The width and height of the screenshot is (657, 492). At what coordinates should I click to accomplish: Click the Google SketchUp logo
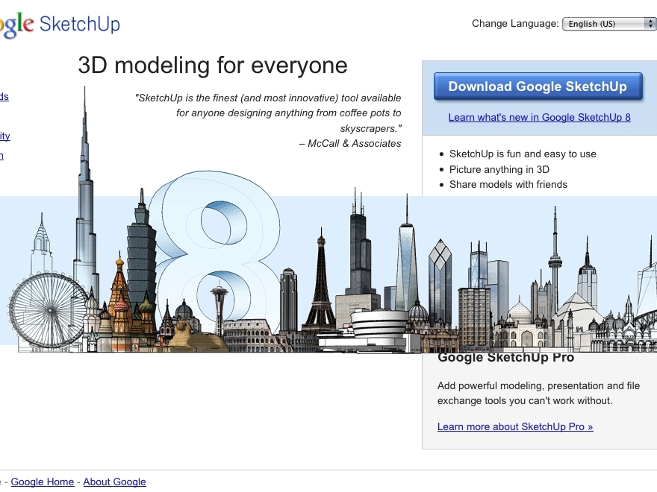coord(60,25)
